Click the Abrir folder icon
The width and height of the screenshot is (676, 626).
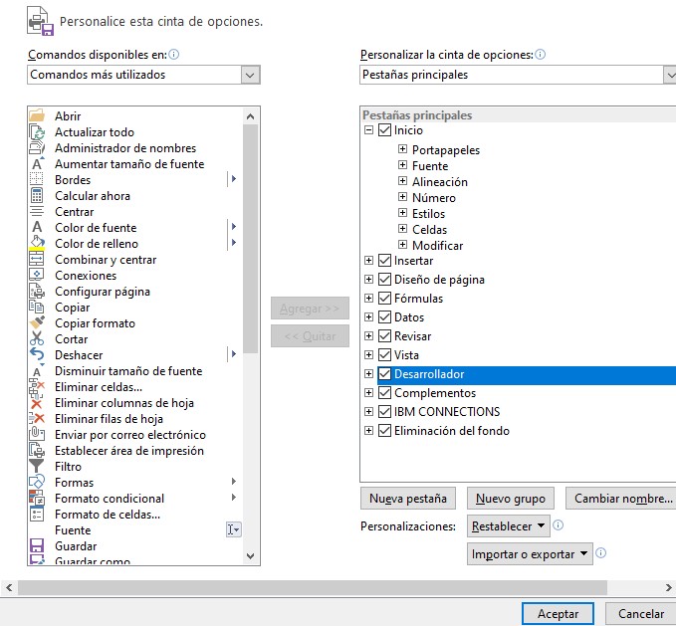coord(37,116)
